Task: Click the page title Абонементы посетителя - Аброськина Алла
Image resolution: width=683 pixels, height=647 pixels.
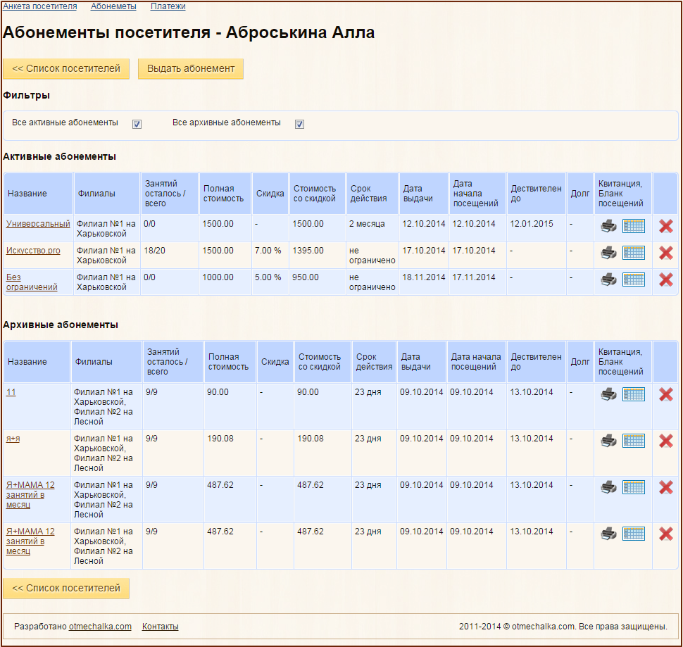Action: coord(189,32)
